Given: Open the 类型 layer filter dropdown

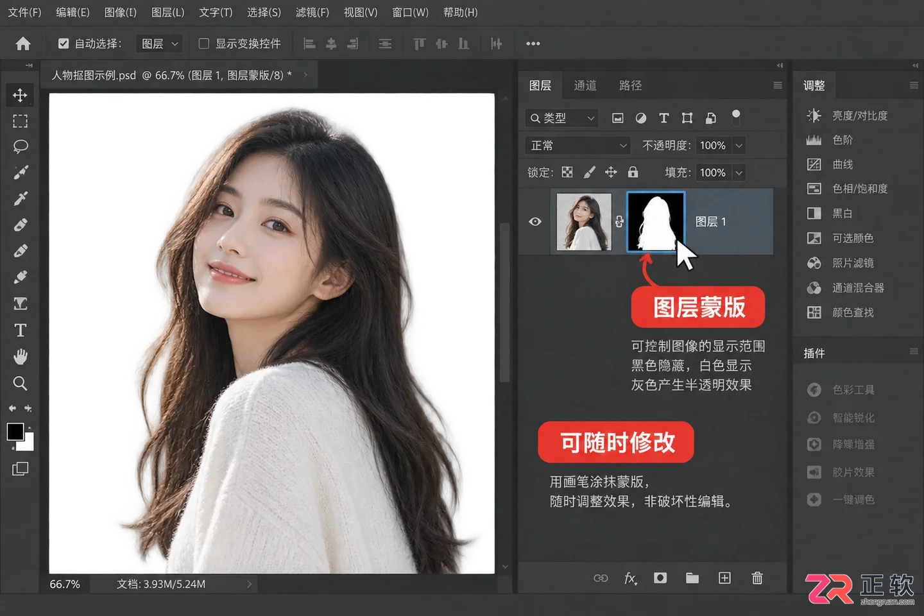Looking at the screenshot, I should tap(562, 118).
